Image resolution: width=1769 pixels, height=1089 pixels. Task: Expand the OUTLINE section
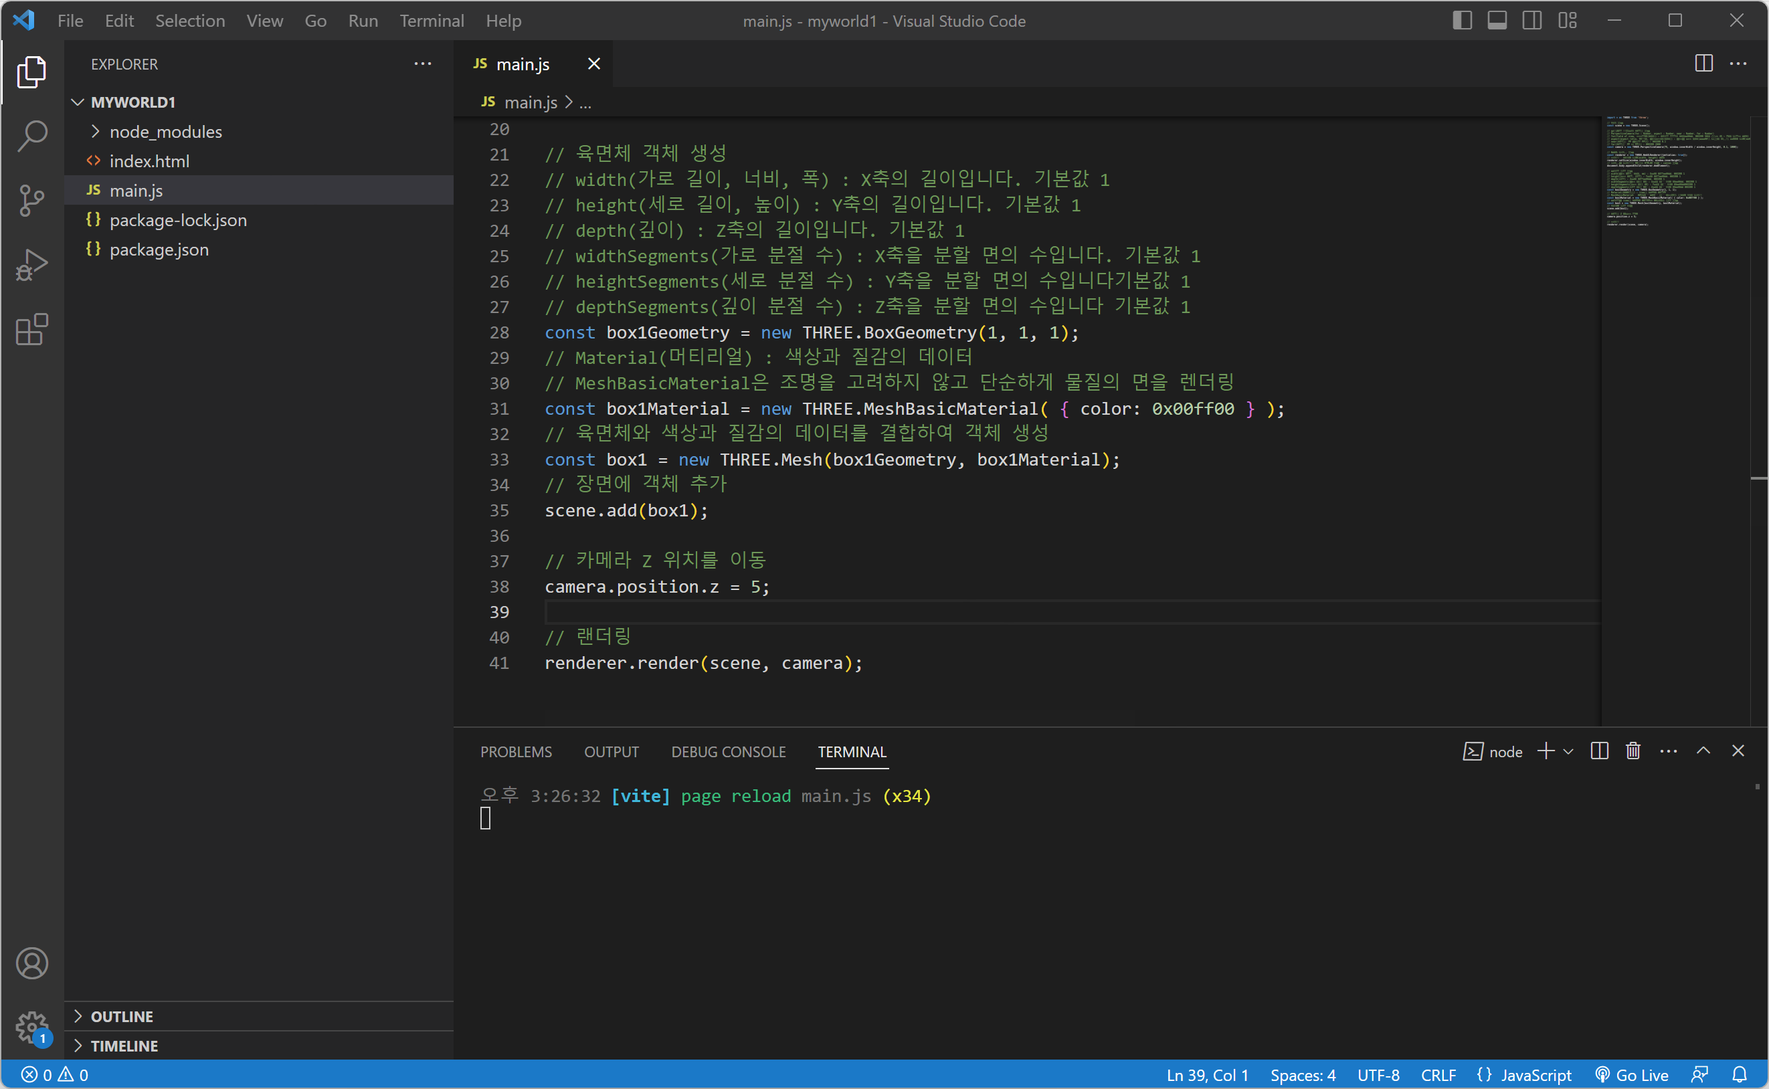122,1016
